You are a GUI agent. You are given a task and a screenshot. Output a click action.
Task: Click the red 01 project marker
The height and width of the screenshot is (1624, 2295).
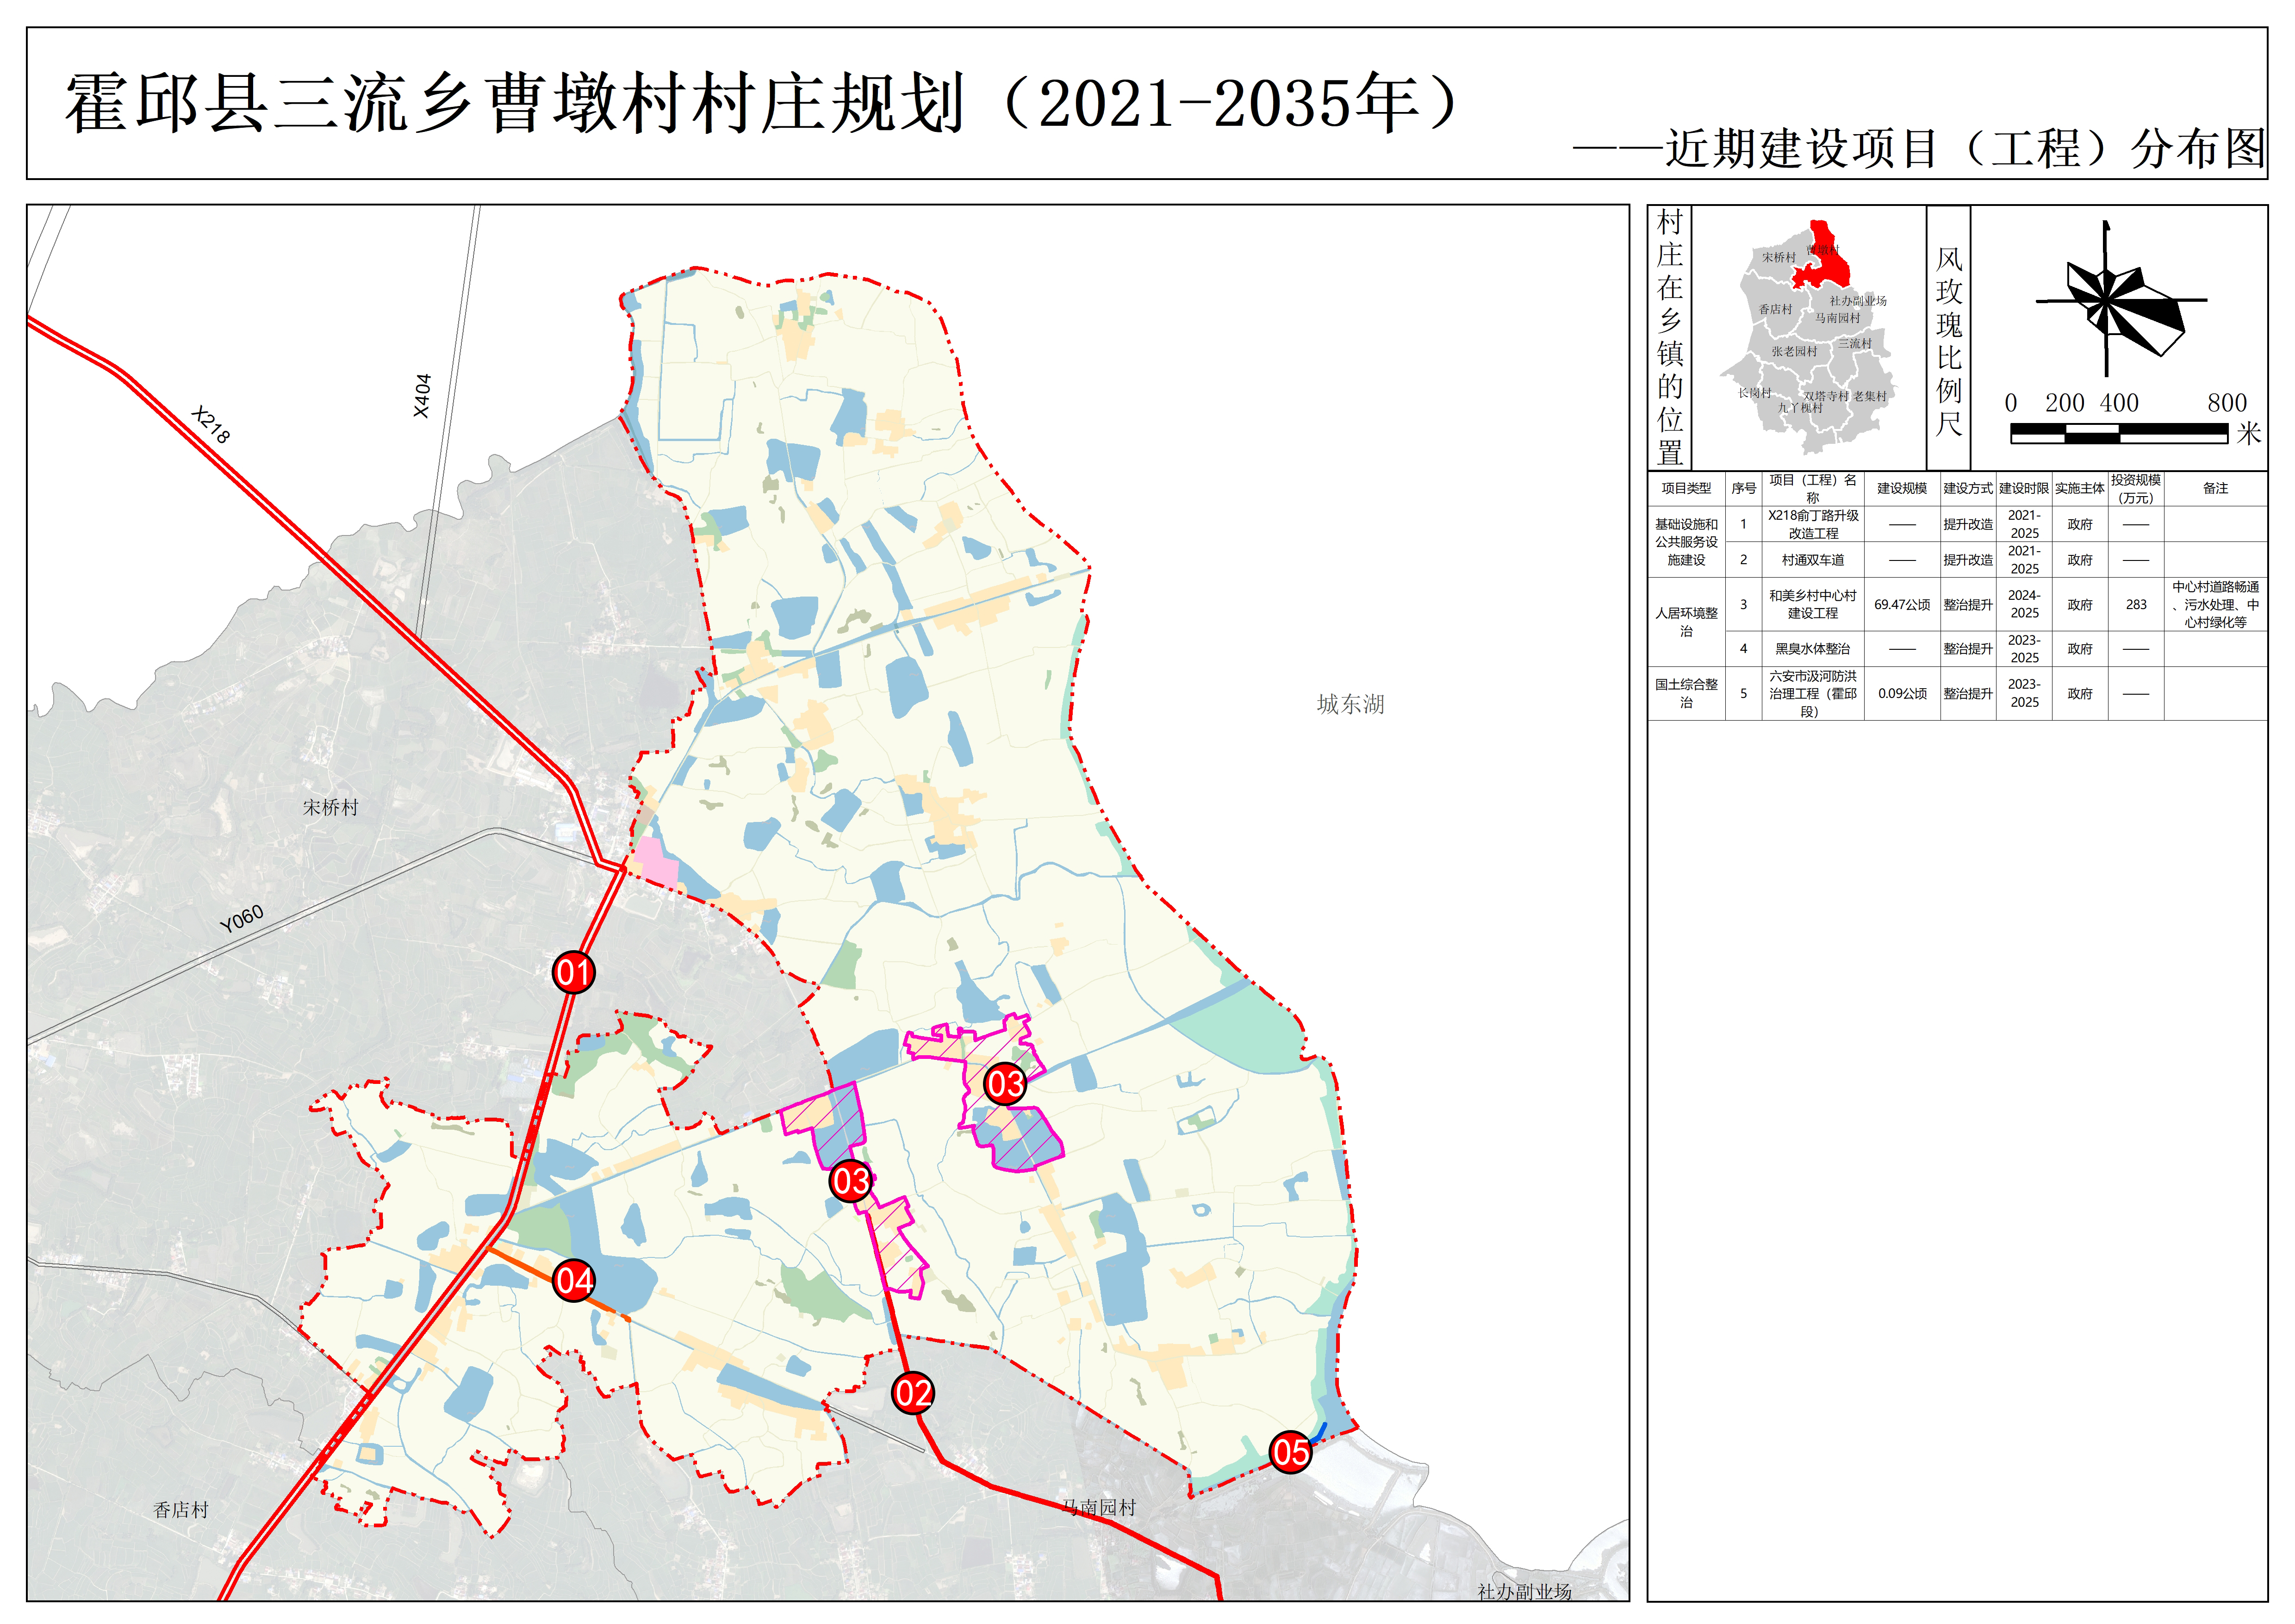click(x=573, y=972)
